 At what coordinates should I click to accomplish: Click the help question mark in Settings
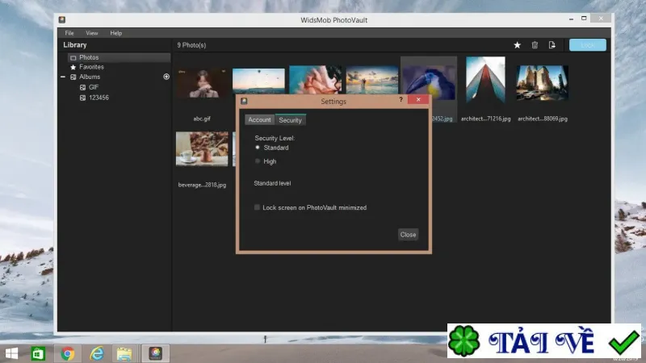[x=401, y=99]
